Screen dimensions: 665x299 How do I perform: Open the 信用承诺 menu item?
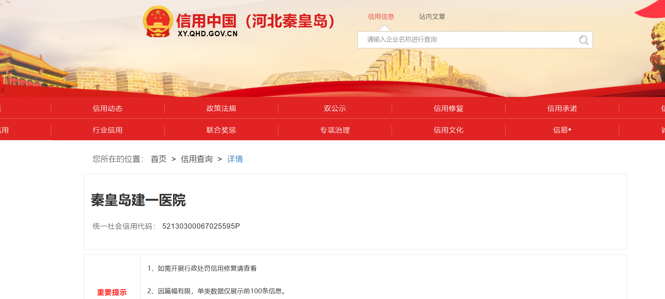click(x=562, y=109)
